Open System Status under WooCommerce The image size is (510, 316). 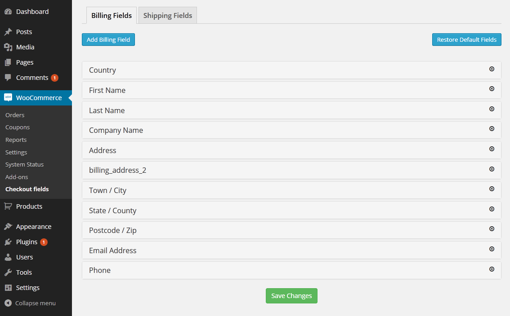pos(24,164)
